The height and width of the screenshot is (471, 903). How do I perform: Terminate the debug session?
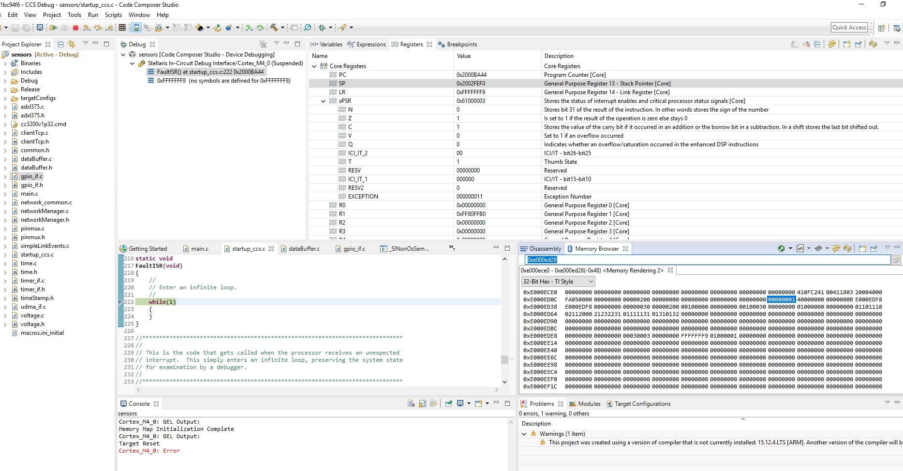click(76, 28)
